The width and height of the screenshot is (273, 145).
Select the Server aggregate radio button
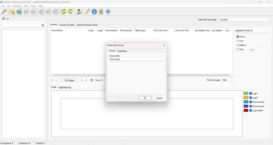pyautogui.click(x=238, y=37)
